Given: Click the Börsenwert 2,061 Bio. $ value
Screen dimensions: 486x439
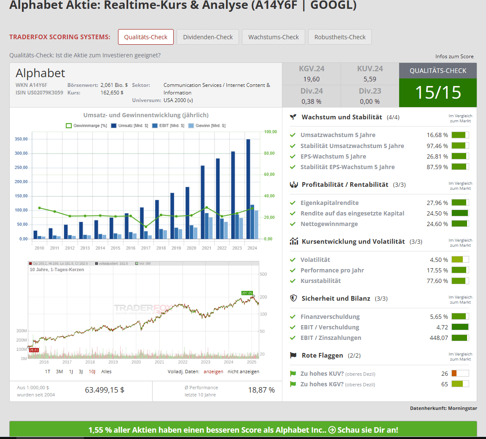Looking at the screenshot, I should (114, 85).
